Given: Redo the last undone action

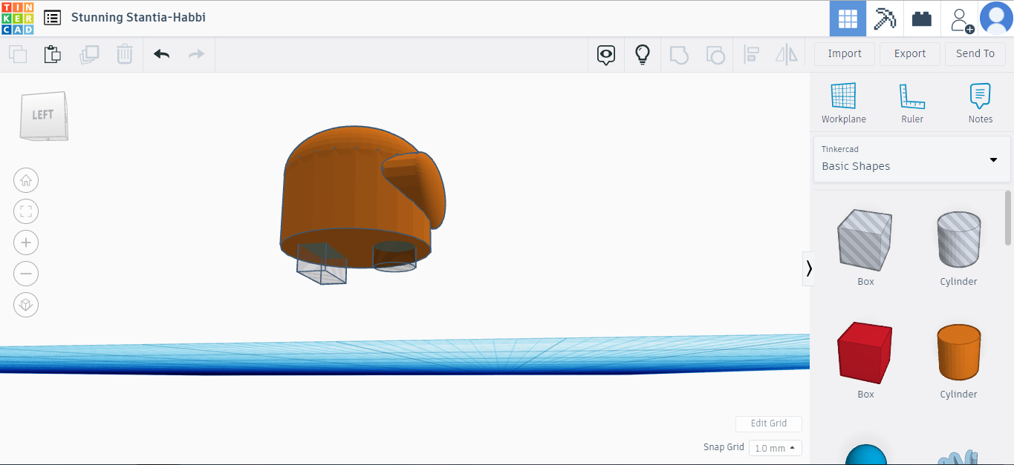Looking at the screenshot, I should click(196, 54).
